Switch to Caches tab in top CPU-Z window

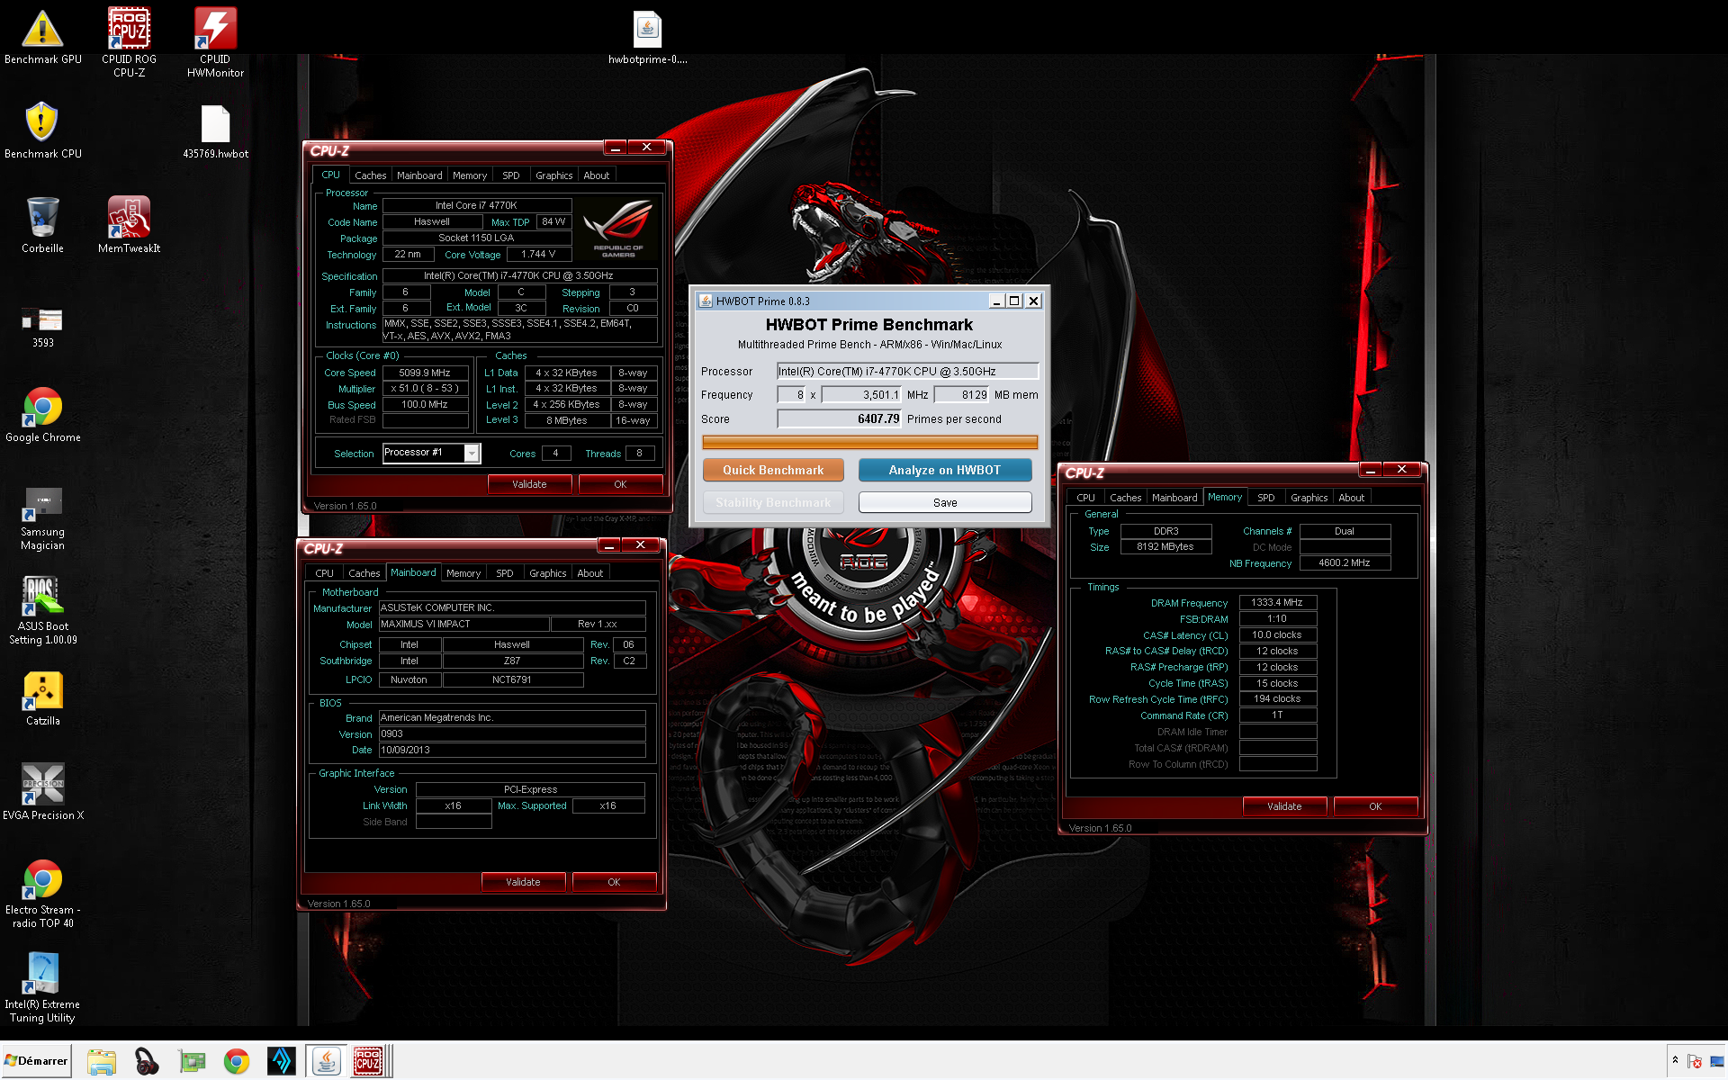pos(370,175)
